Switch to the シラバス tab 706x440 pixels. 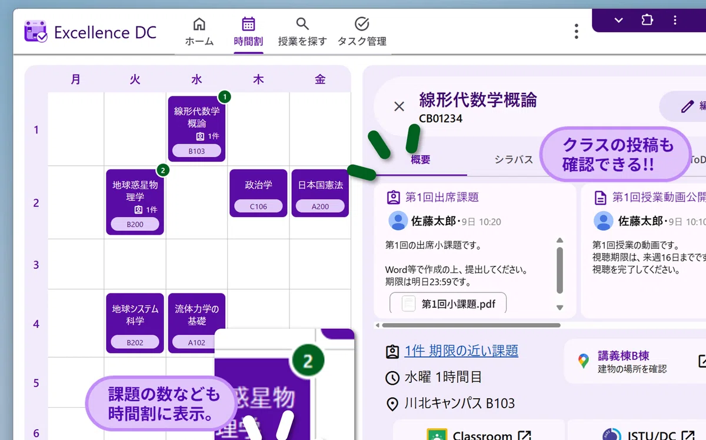(514, 159)
